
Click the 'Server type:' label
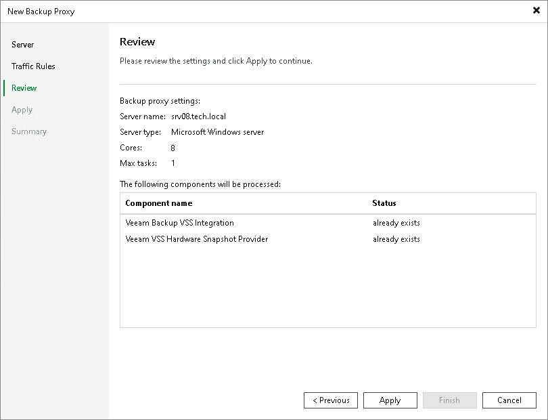tap(141, 132)
